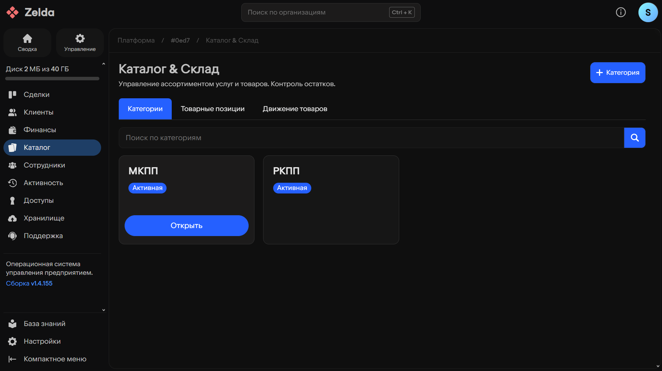Image resolution: width=662 pixels, height=371 pixels.
Task: Open the Финансы wallet icon
Action: (12, 130)
